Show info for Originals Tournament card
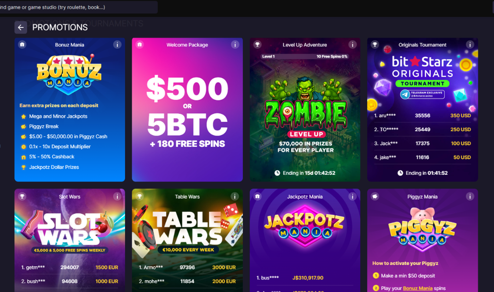The width and height of the screenshot is (494, 292). 470,45
